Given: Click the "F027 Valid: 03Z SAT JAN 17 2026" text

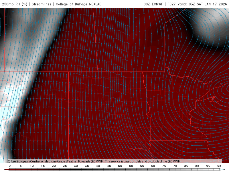Looking at the screenshot, I should point(197,4).
